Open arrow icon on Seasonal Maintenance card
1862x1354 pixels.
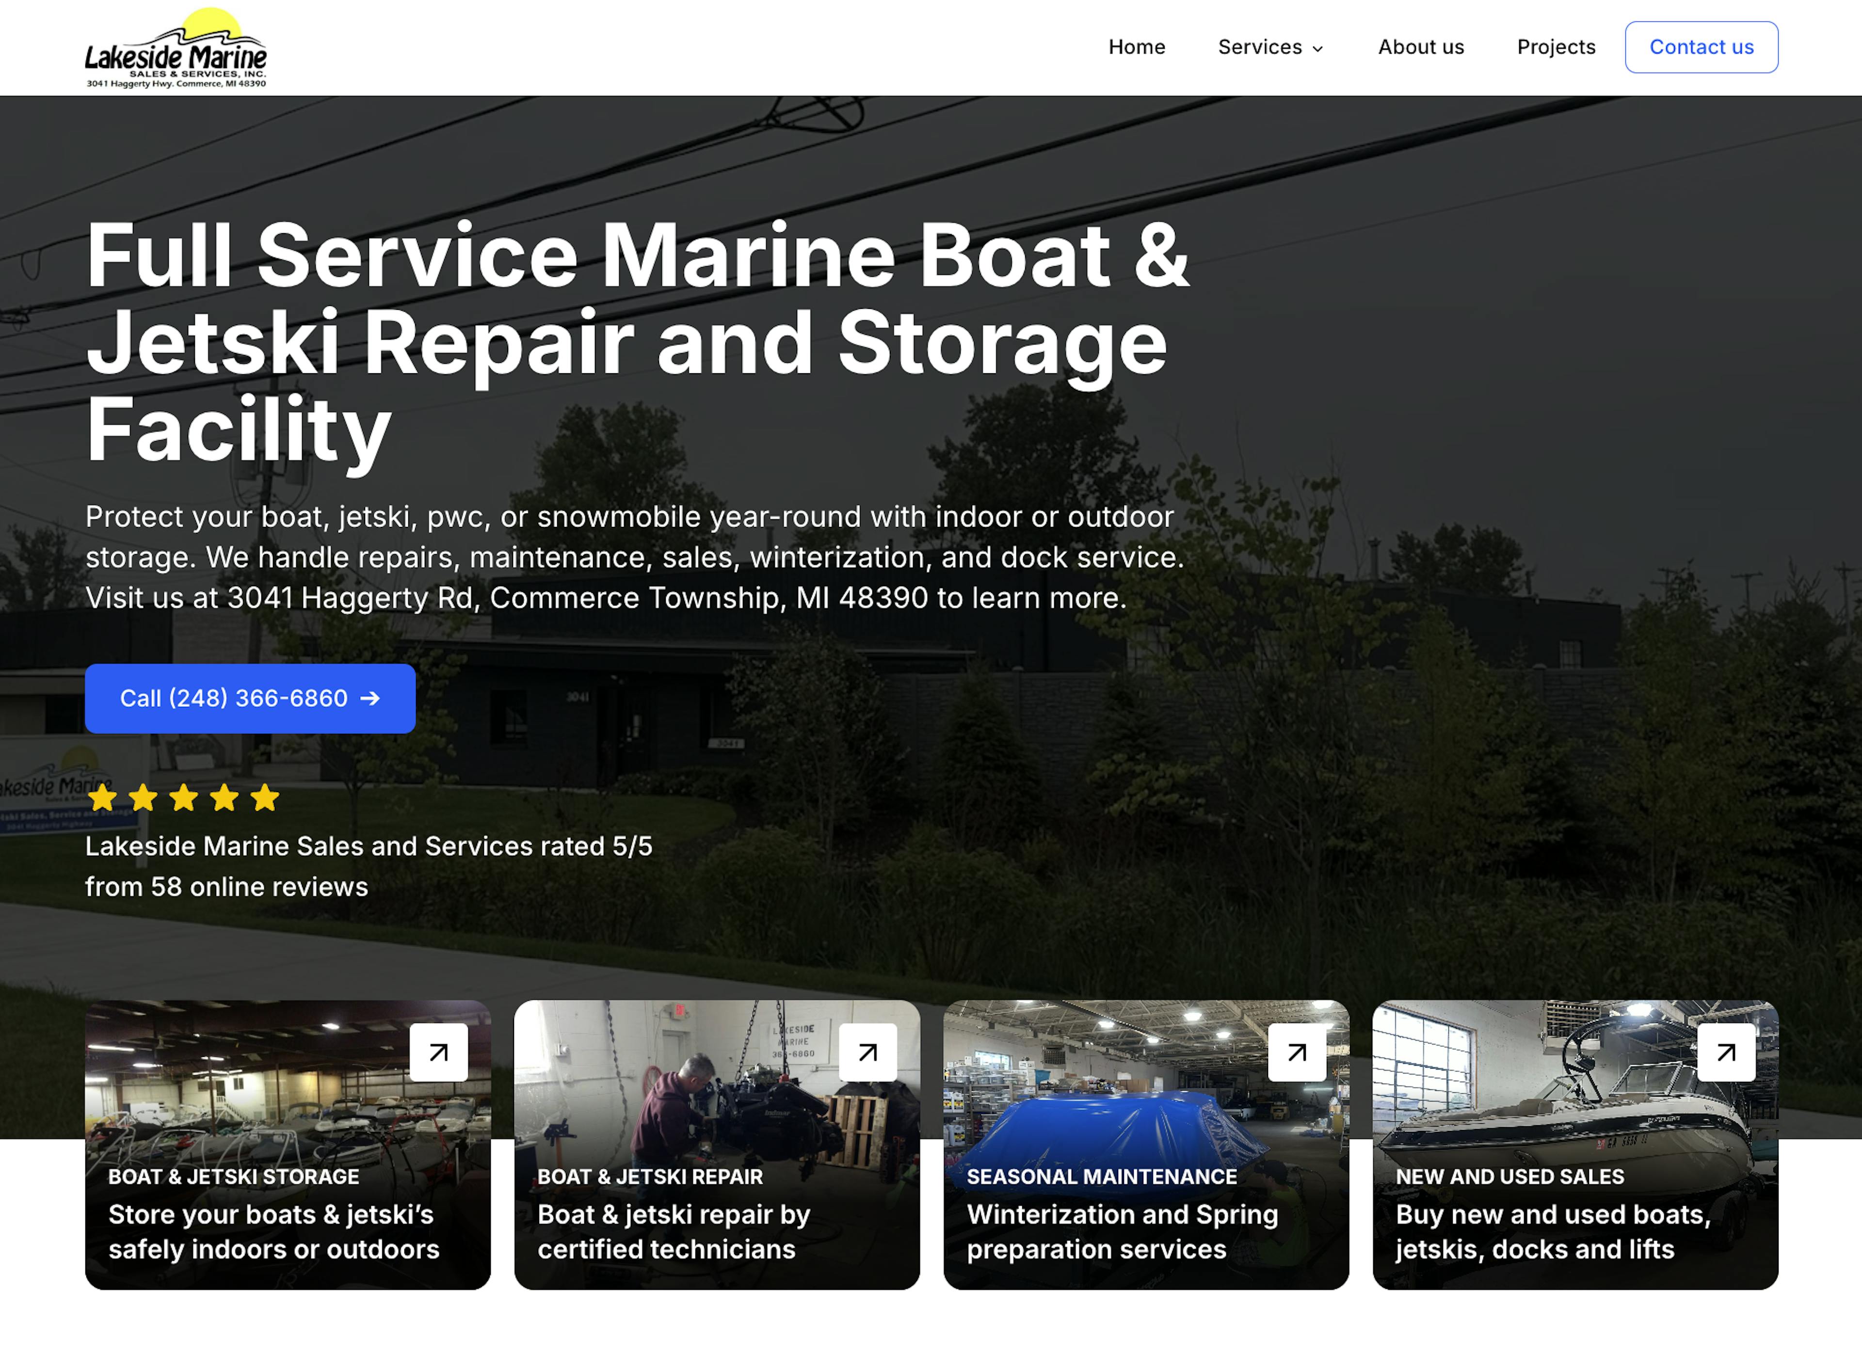point(1297,1052)
